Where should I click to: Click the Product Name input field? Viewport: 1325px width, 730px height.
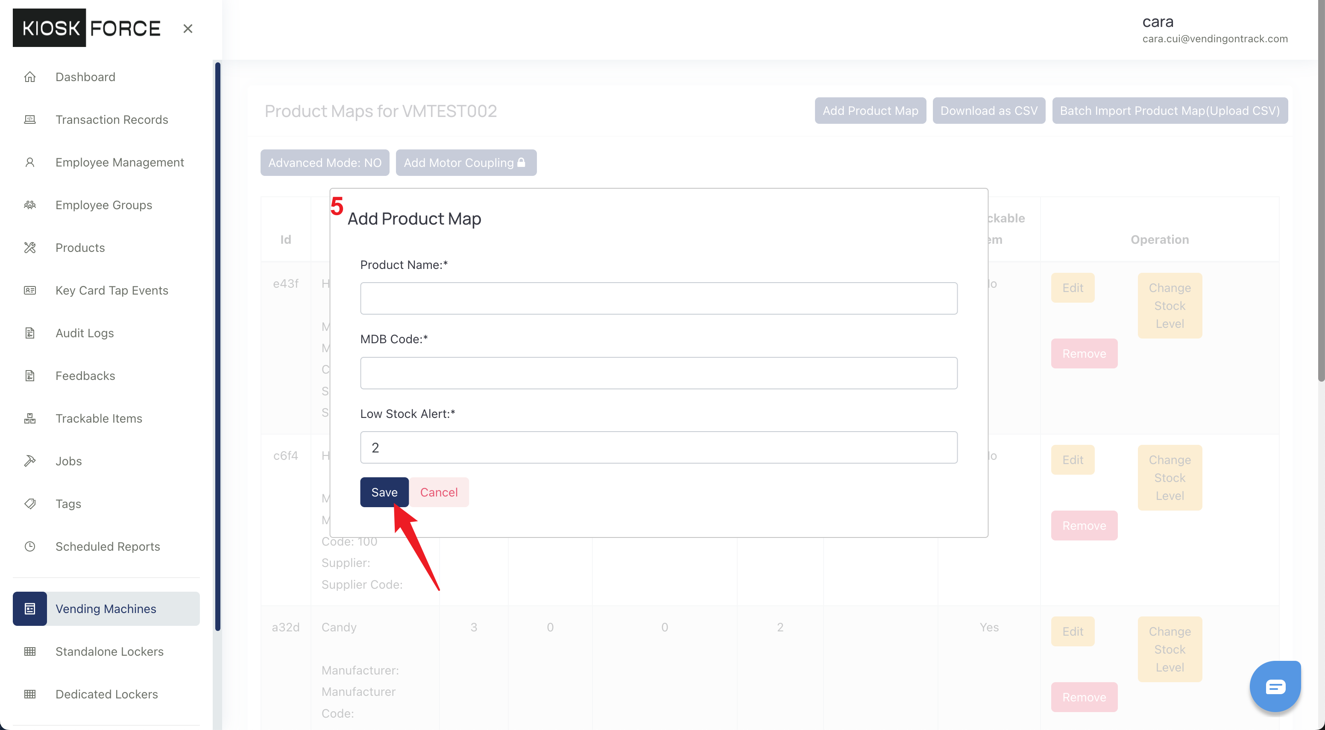(x=658, y=298)
